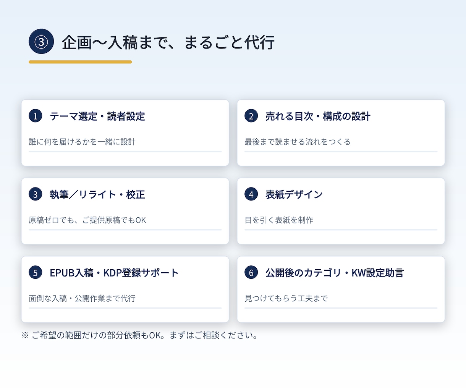Click the heading 企画〜入稿まで、まるごと代行

pyautogui.click(x=168, y=42)
